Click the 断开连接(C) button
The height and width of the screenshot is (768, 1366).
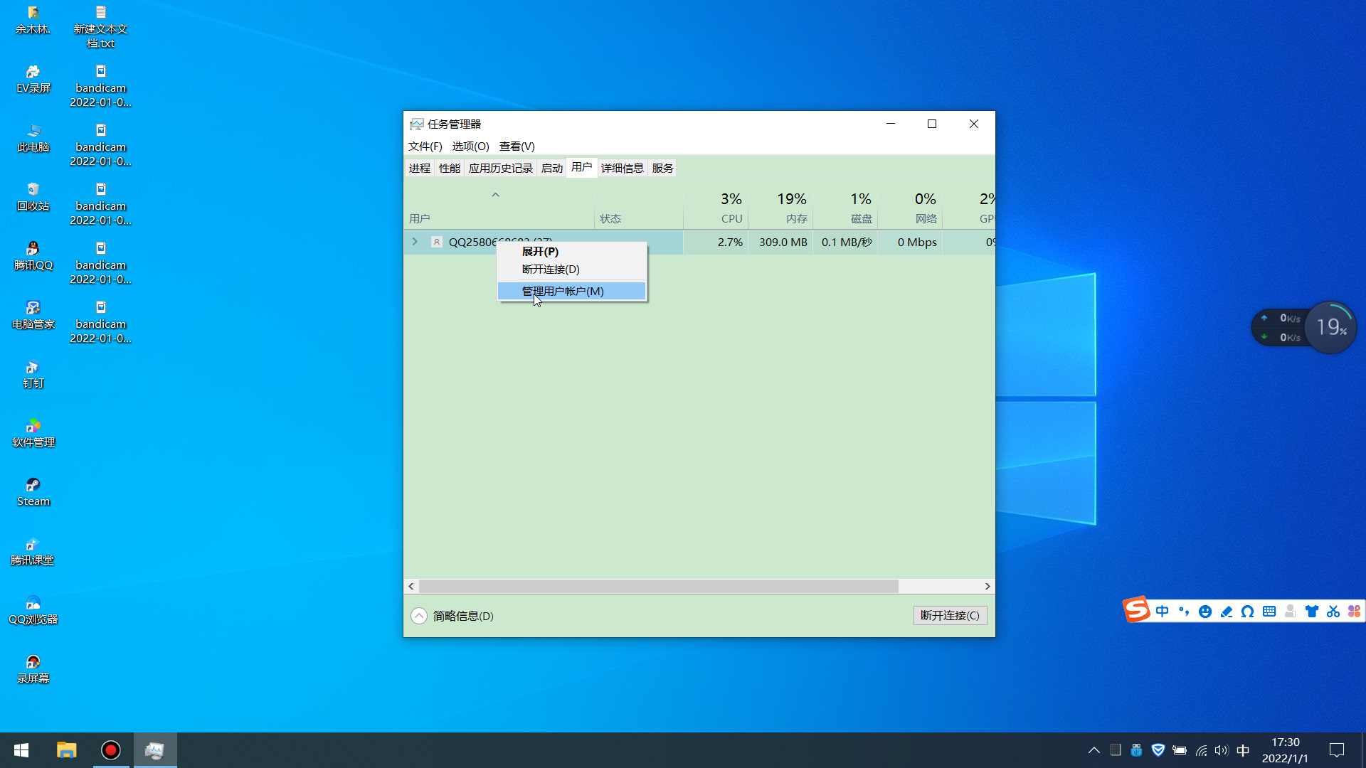coord(949,615)
